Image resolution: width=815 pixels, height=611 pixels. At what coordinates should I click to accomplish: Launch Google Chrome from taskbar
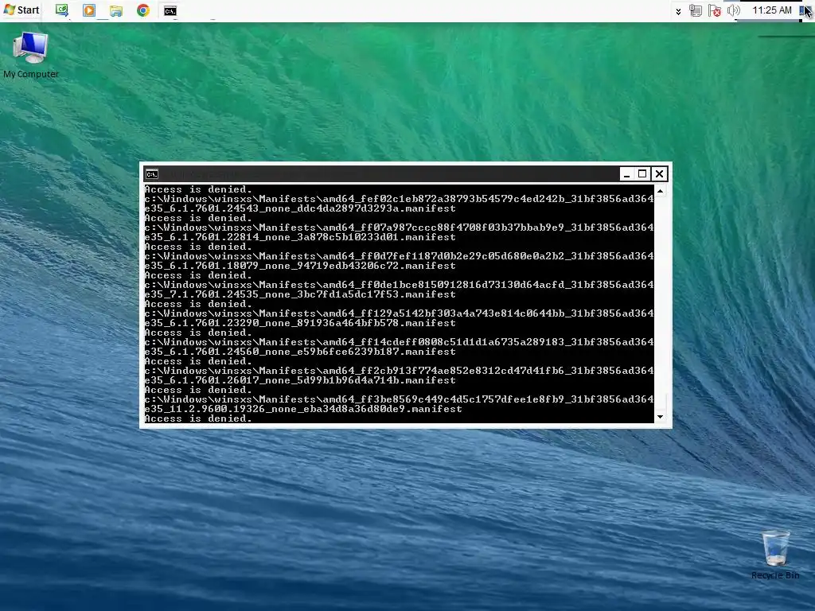[143, 10]
